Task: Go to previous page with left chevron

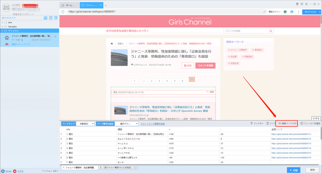Action: coord(134,81)
